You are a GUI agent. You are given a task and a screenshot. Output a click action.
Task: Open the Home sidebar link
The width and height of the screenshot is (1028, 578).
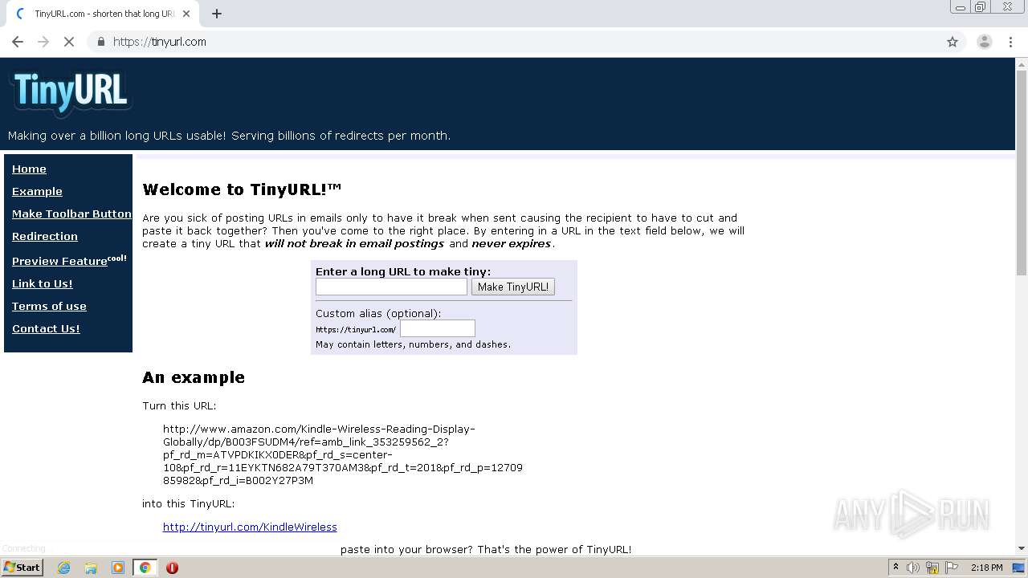pyautogui.click(x=29, y=169)
